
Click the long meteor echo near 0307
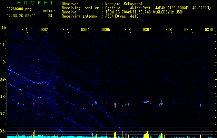(146, 102)
